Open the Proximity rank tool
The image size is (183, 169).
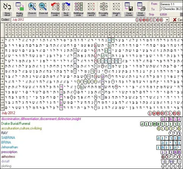click(103, 7)
